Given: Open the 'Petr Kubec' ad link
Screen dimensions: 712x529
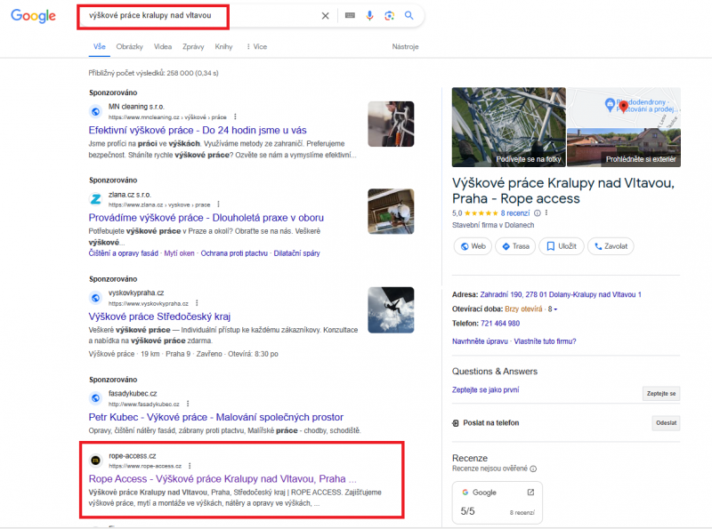Looking at the screenshot, I should (x=215, y=417).
